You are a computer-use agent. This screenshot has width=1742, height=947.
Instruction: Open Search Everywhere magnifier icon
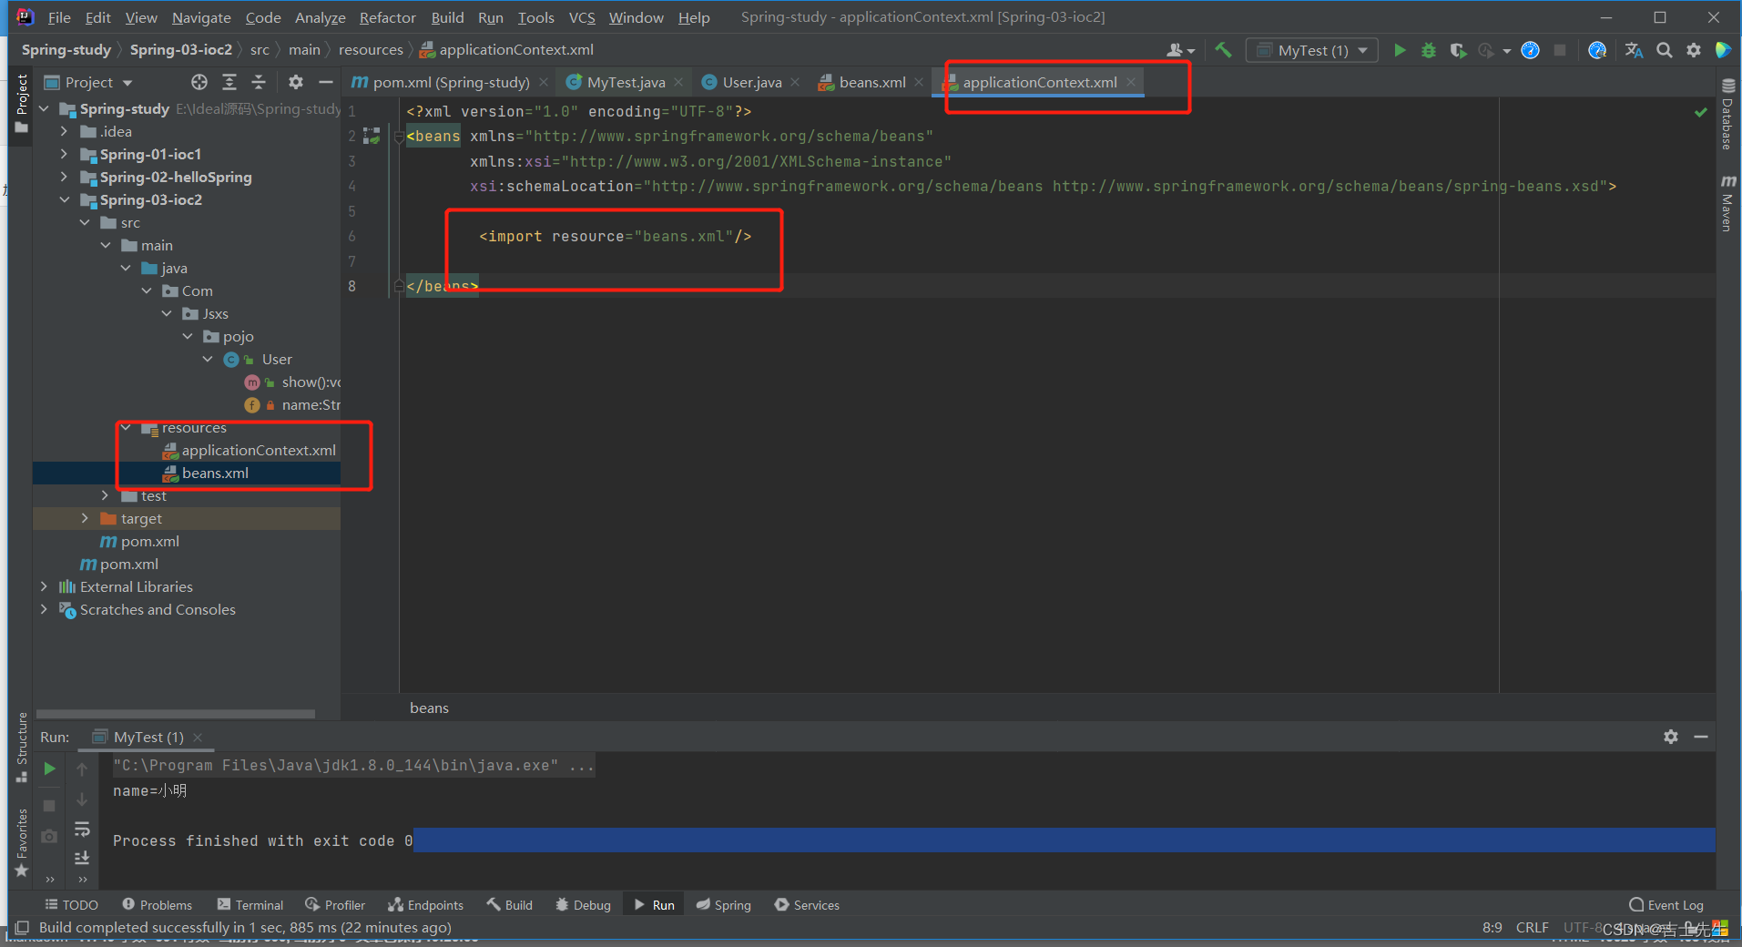[1665, 50]
